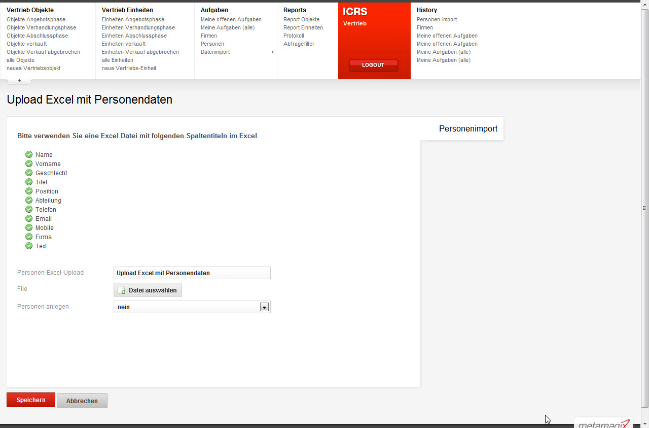Click the Personen-Excel-Upload text field

coord(192,273)
